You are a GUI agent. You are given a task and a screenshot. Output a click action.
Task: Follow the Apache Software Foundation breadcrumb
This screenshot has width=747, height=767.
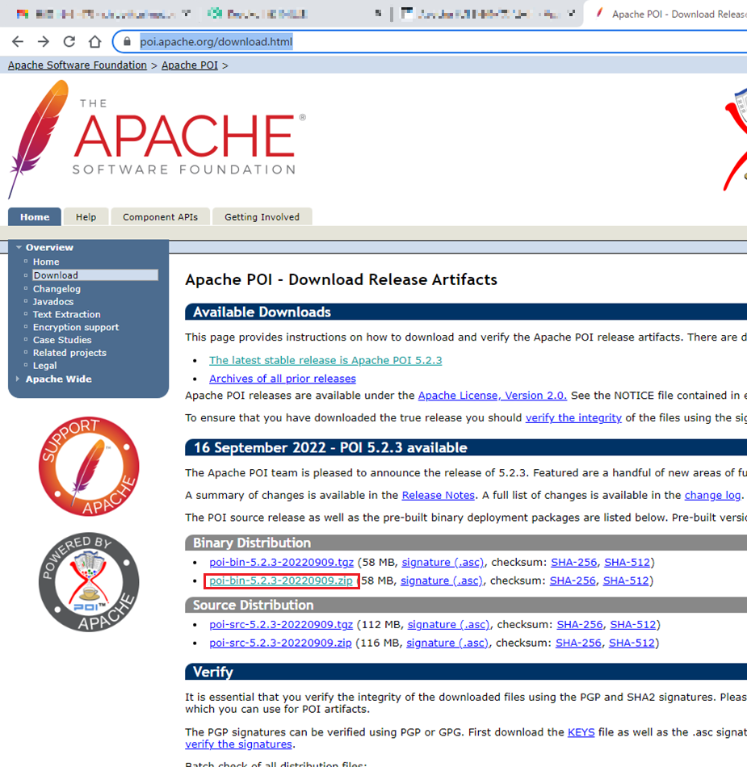(x=78, y=65)
